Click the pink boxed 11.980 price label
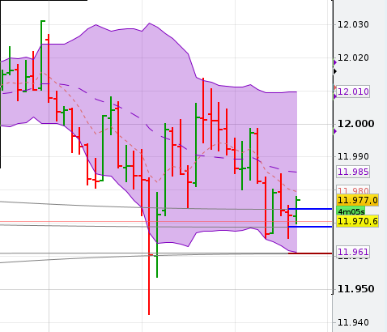 (353, 190)
